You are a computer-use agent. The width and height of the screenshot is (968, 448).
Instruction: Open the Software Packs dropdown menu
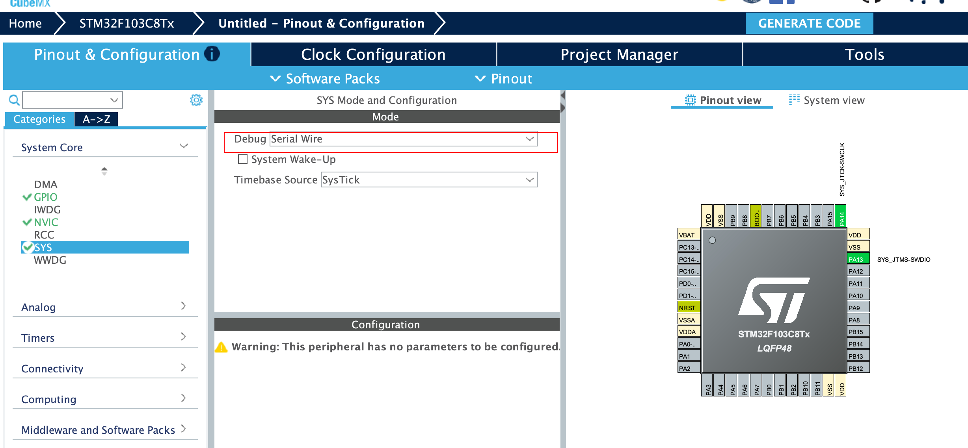325,79
